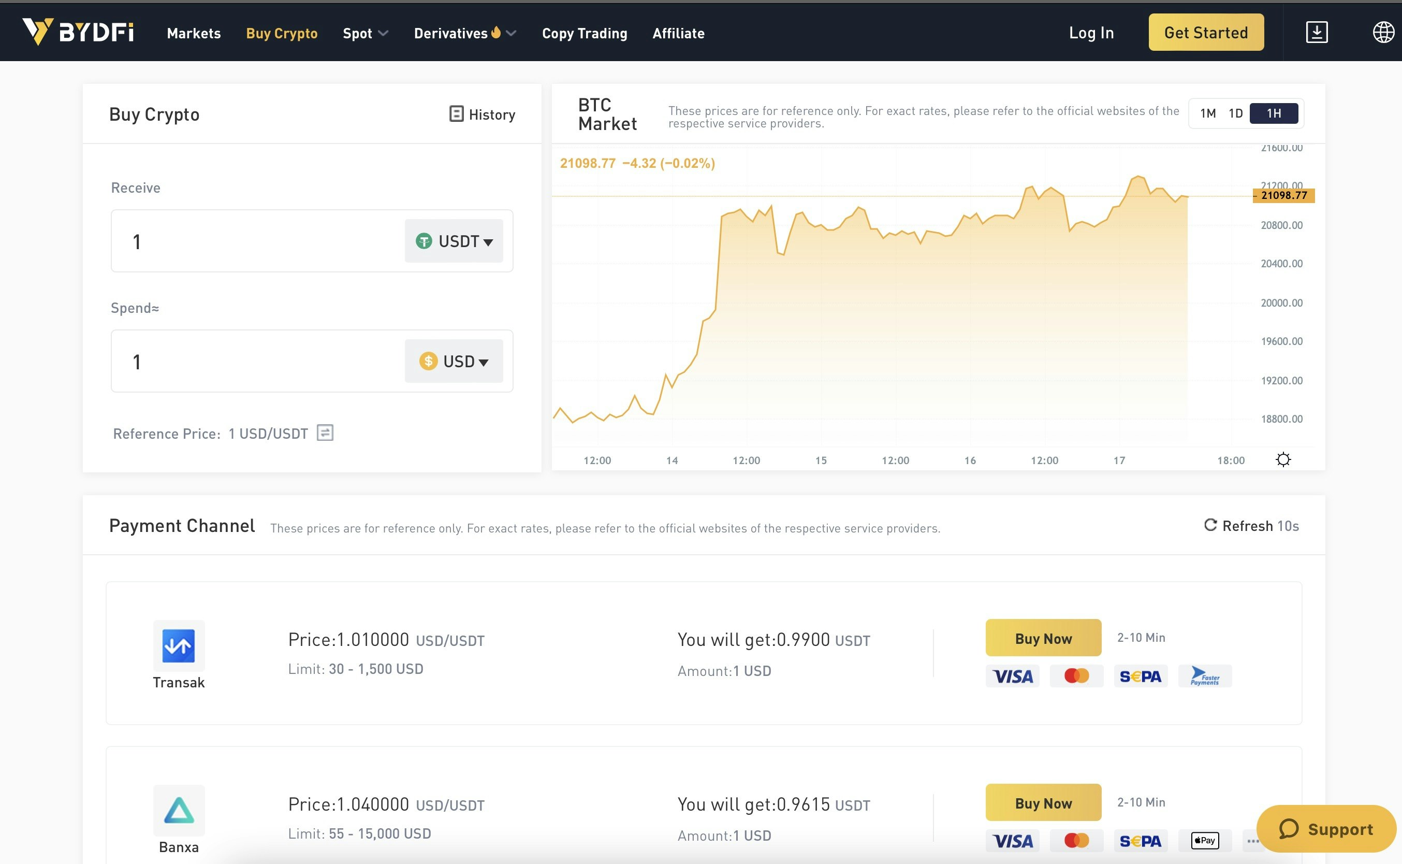Click the Refresh circular arrow icon
This screenshot has height=864, width=1402.
pyautogui.click(x=1210, y=525)
